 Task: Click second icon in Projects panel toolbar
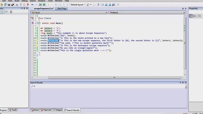pos(6,12)
